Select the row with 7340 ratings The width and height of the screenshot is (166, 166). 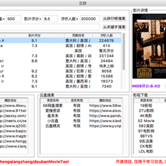60,86
